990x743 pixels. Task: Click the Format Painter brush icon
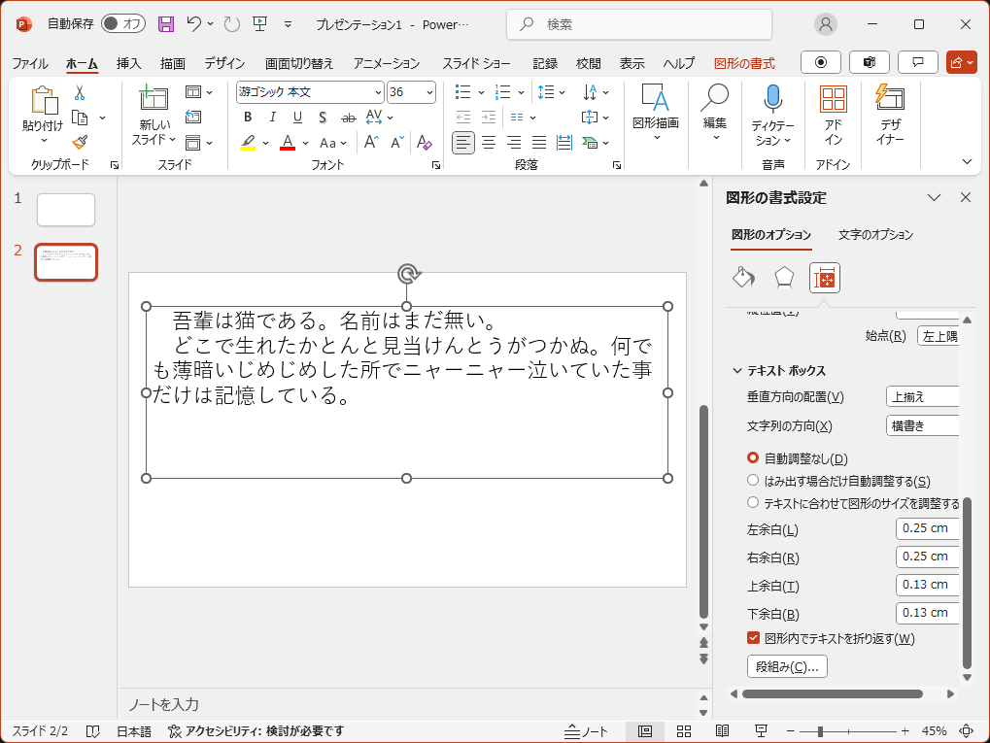(80, 143)
